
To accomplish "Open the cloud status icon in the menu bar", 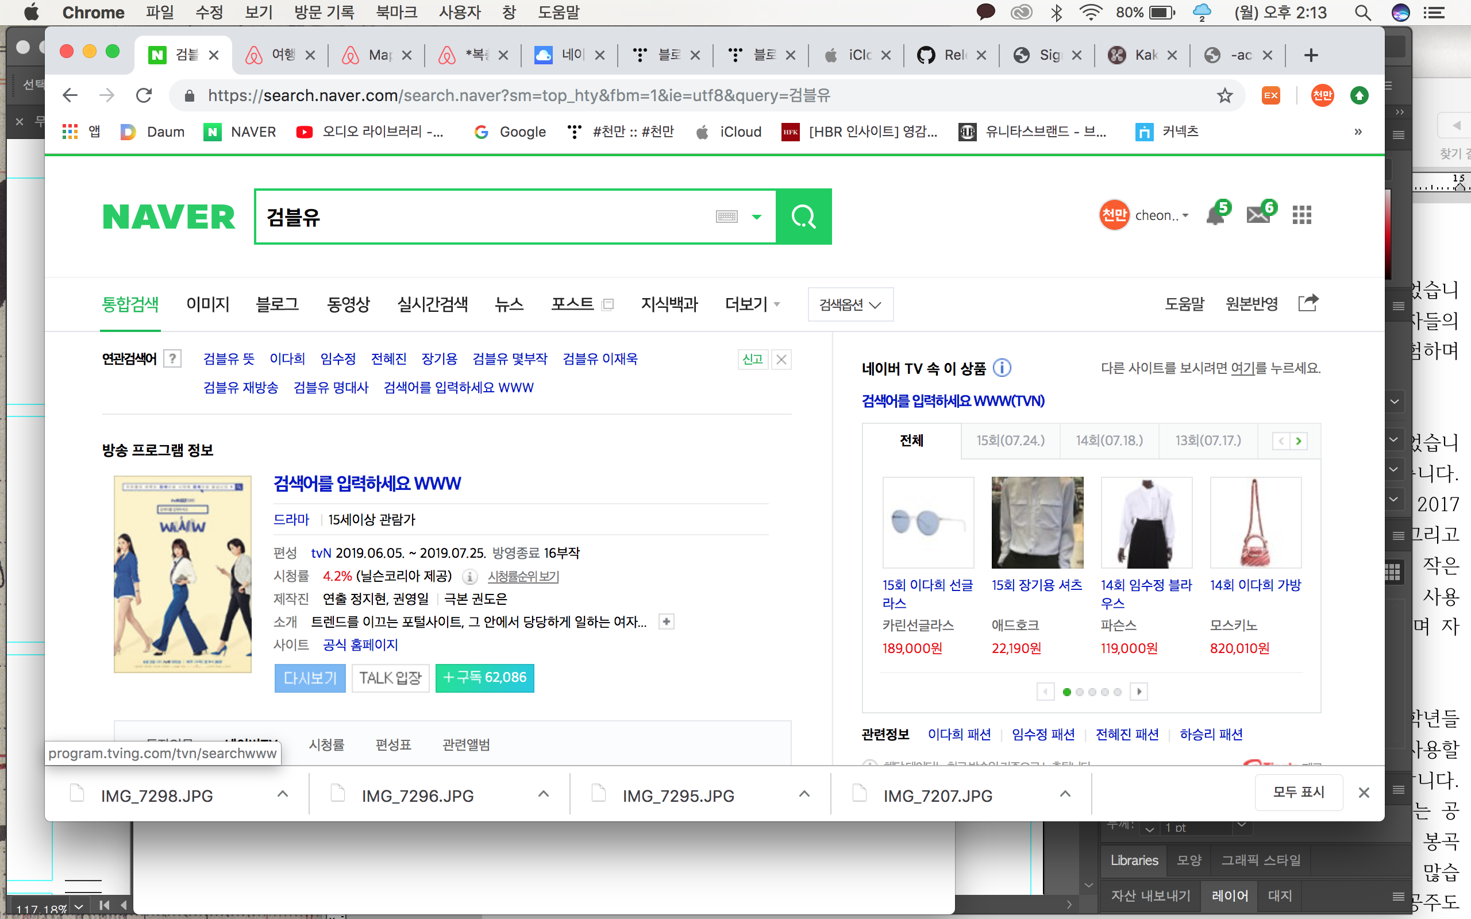I will point(1202,12).
